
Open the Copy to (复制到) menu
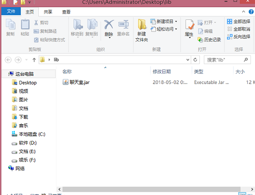click(92, 28)
